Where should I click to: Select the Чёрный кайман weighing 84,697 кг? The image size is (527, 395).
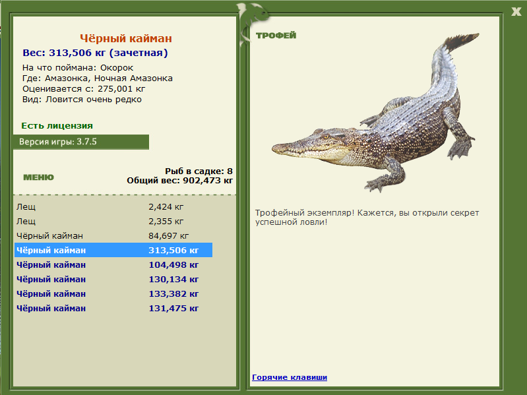point(113,236)
